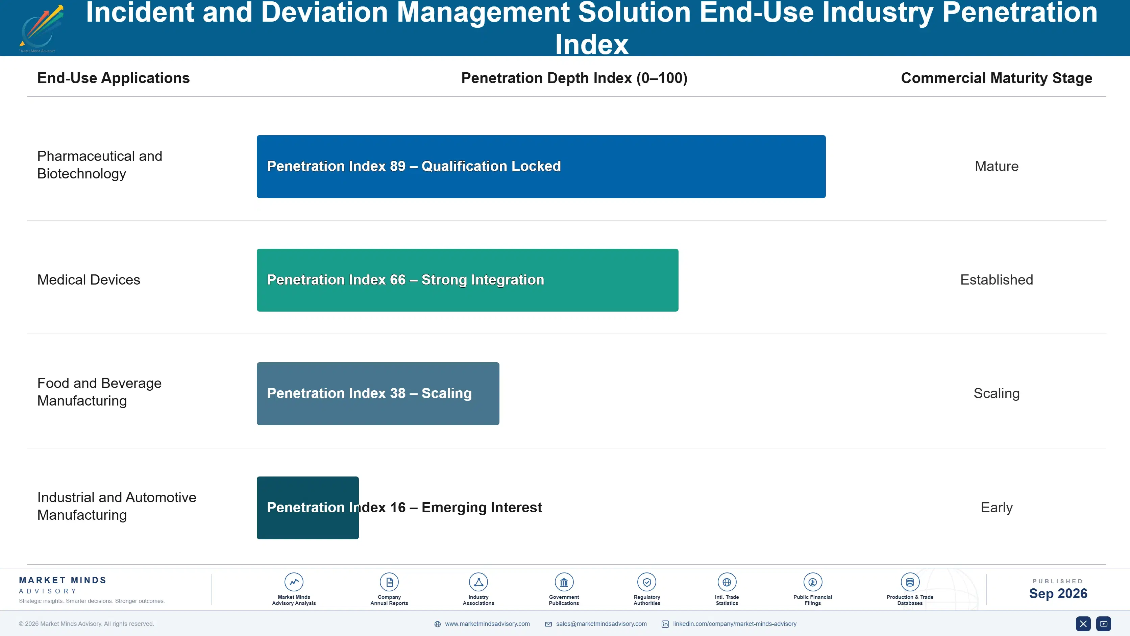The height and width of the screenshot is (636, 1130).
Task: Click the envelope icon beside sales email
Action: (548, 624)
